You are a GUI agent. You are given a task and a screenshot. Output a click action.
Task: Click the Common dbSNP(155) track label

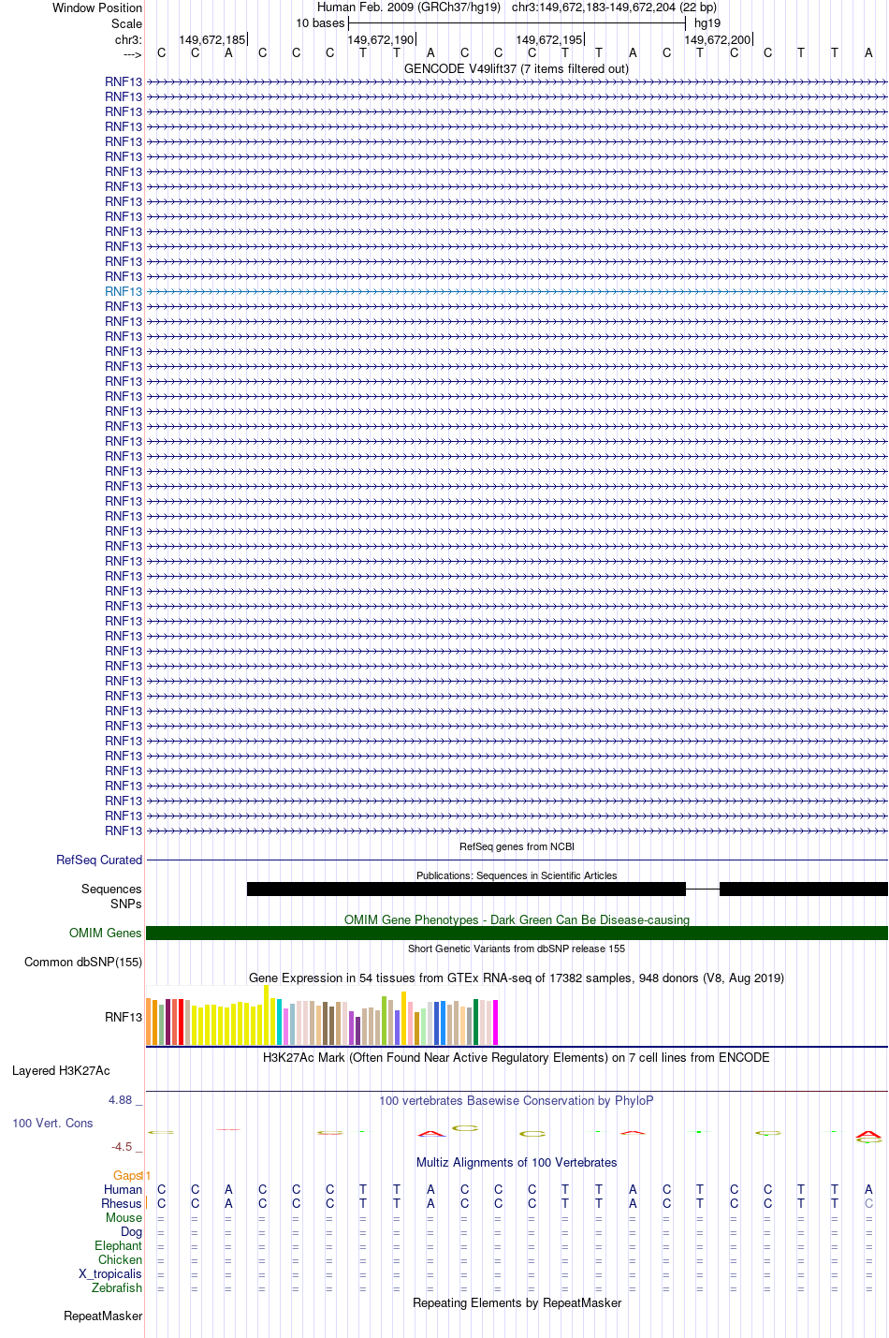pos(83,962)
